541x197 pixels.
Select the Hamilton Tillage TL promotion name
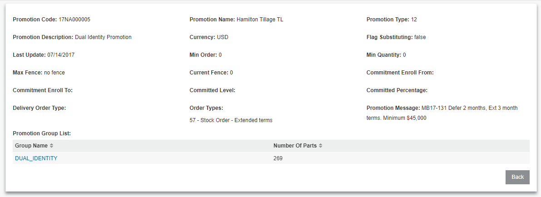click(x=260, y=20)
